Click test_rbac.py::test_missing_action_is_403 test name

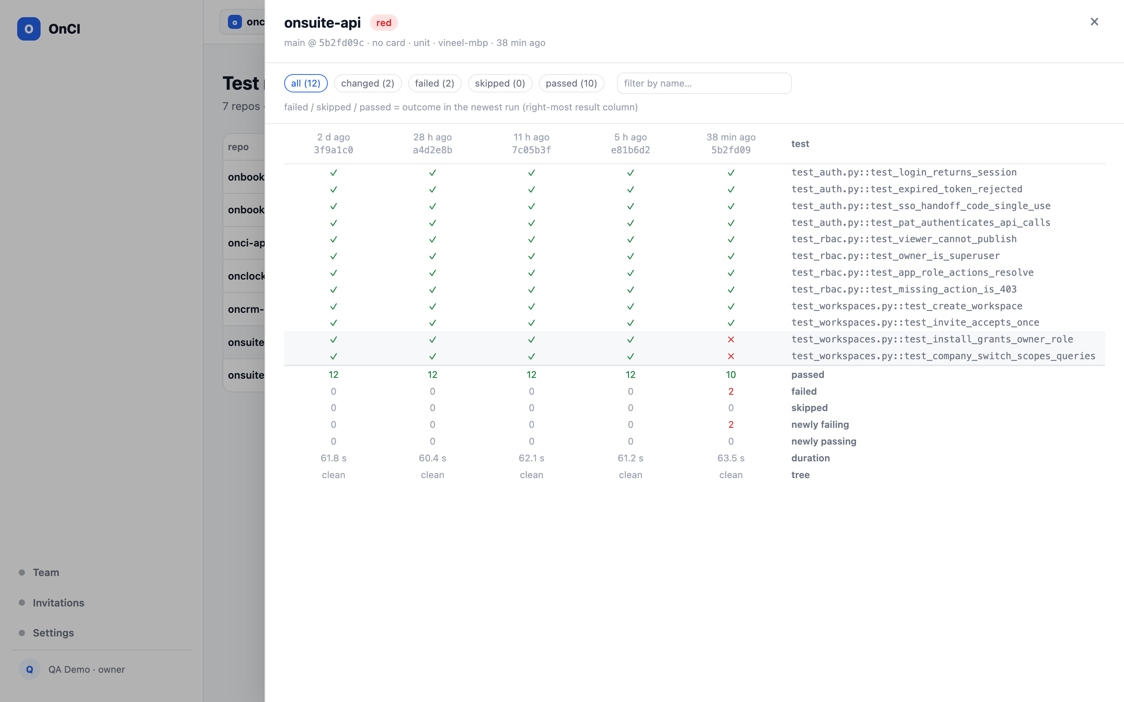(x=904, y=289)
